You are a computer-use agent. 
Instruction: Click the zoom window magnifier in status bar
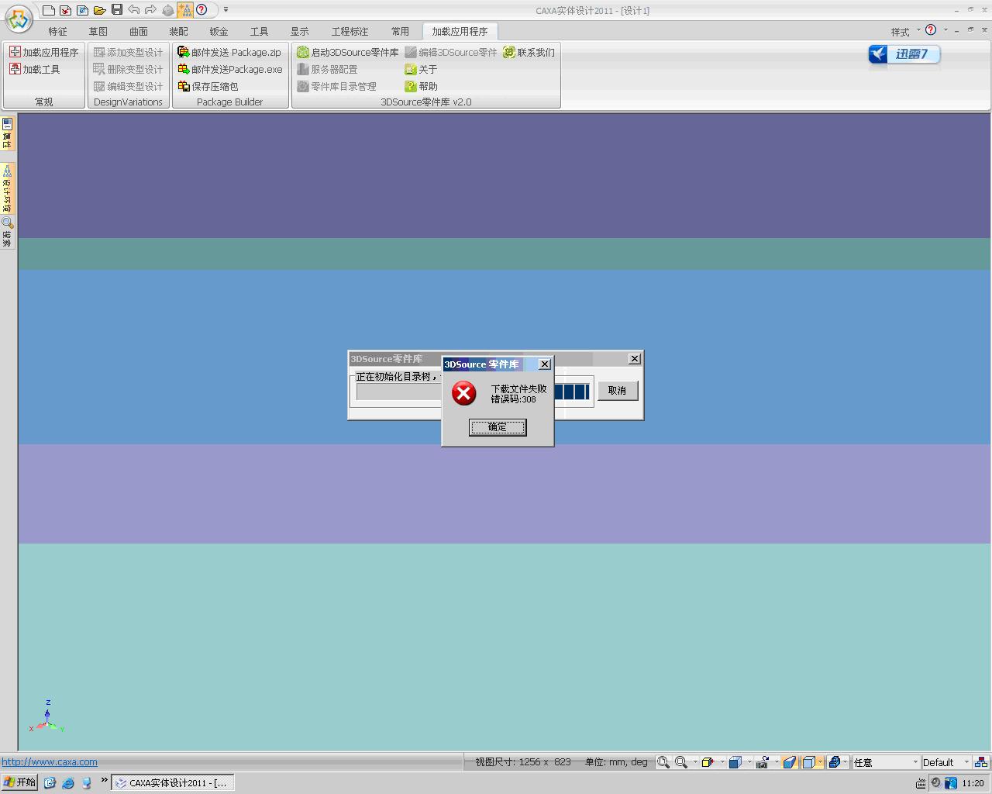coord(663,762)
